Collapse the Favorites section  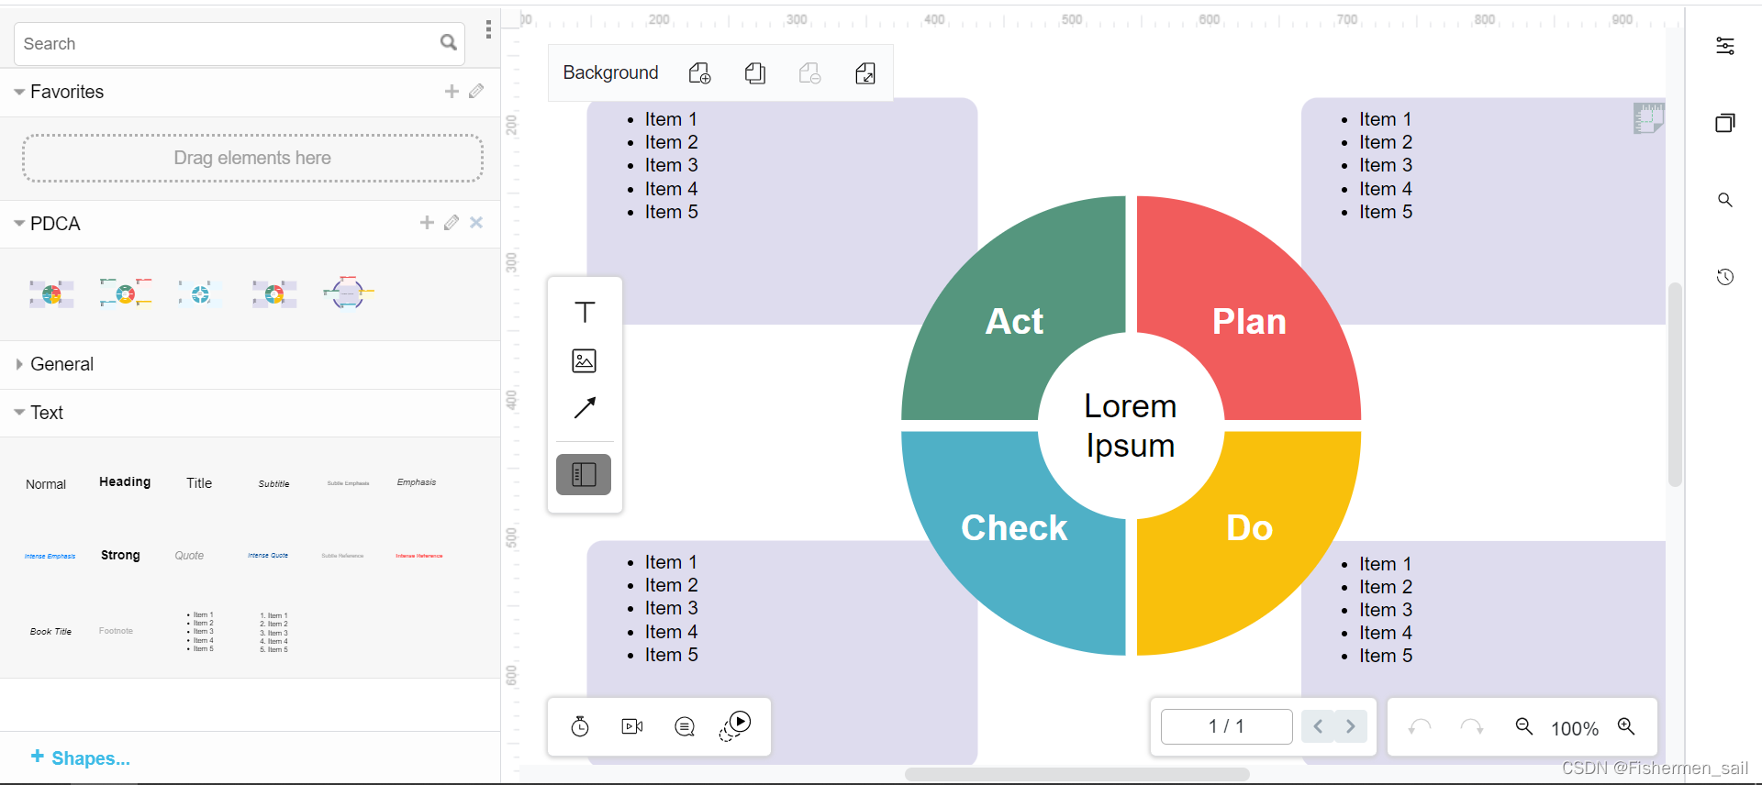pos(19,92)
